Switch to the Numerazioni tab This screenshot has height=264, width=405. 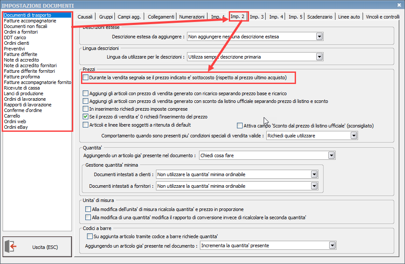click(x=192, y=17)
